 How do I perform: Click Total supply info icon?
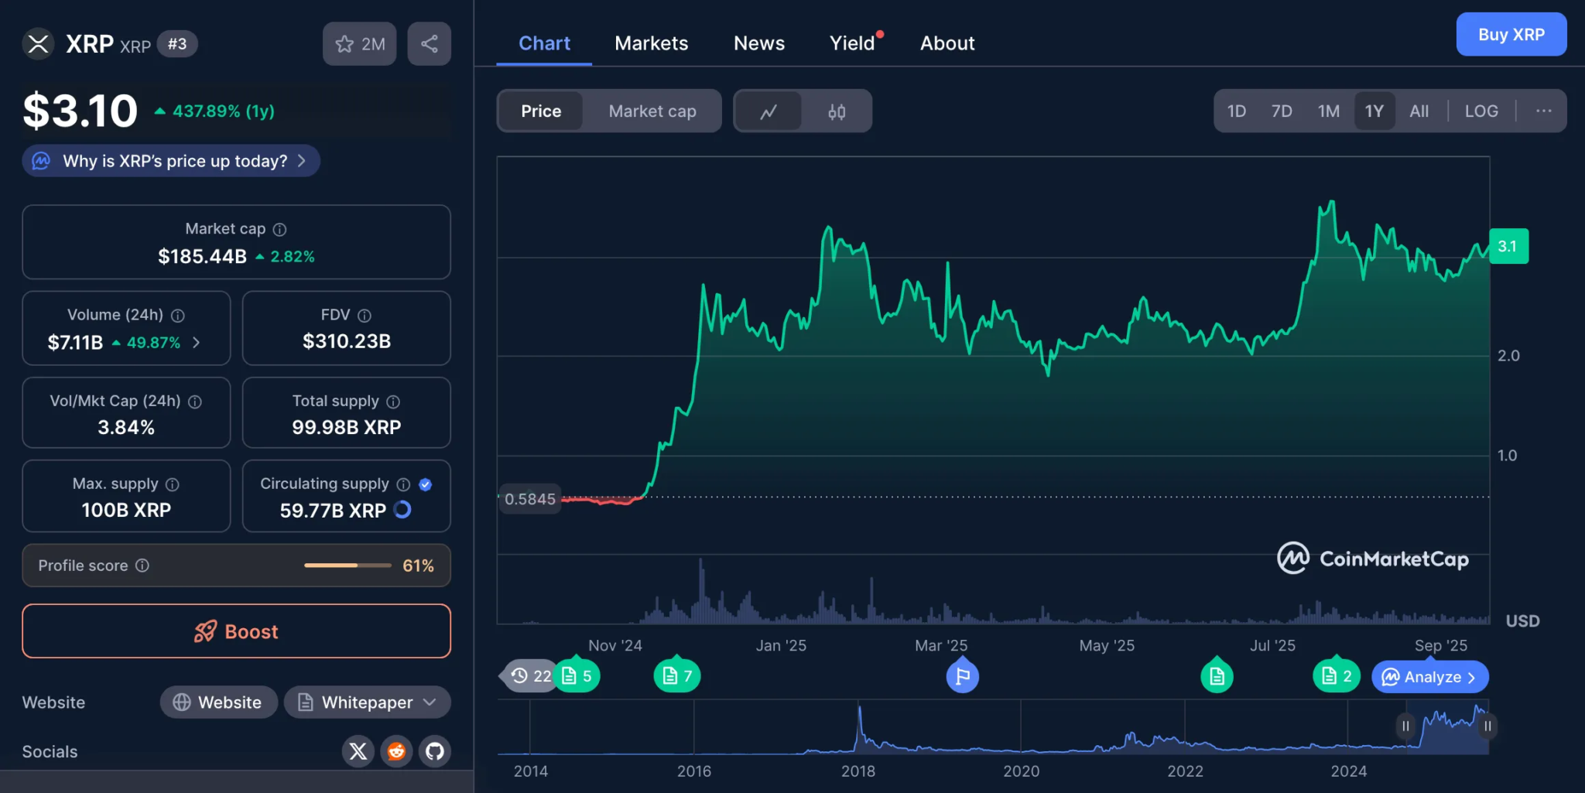(393, 402)
